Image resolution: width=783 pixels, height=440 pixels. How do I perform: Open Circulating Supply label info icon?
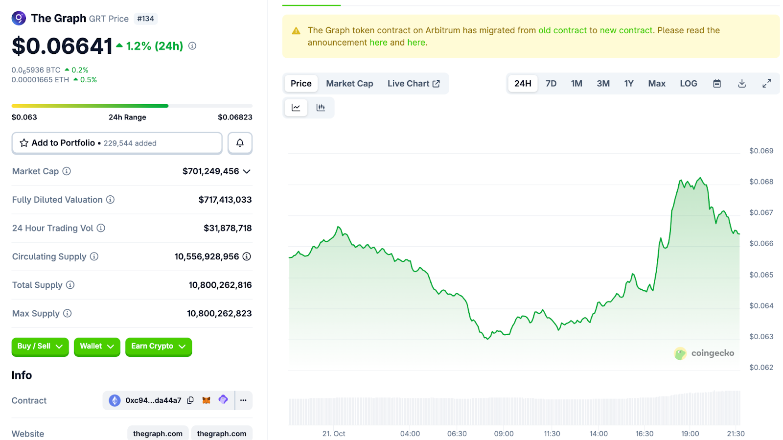click(94, 256)
